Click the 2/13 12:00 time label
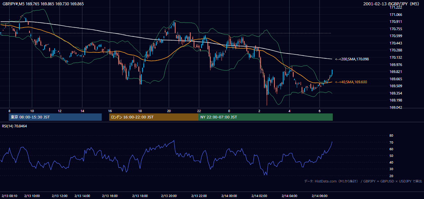 coord(60,196)
